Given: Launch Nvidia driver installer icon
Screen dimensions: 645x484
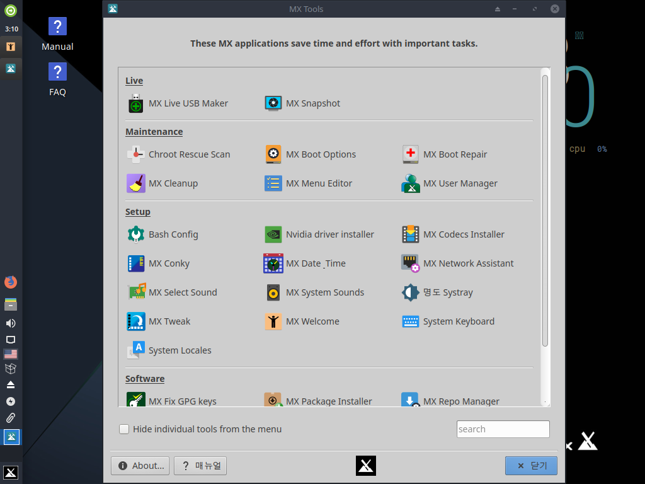Looking at the screenshot, I should point(273,234).
